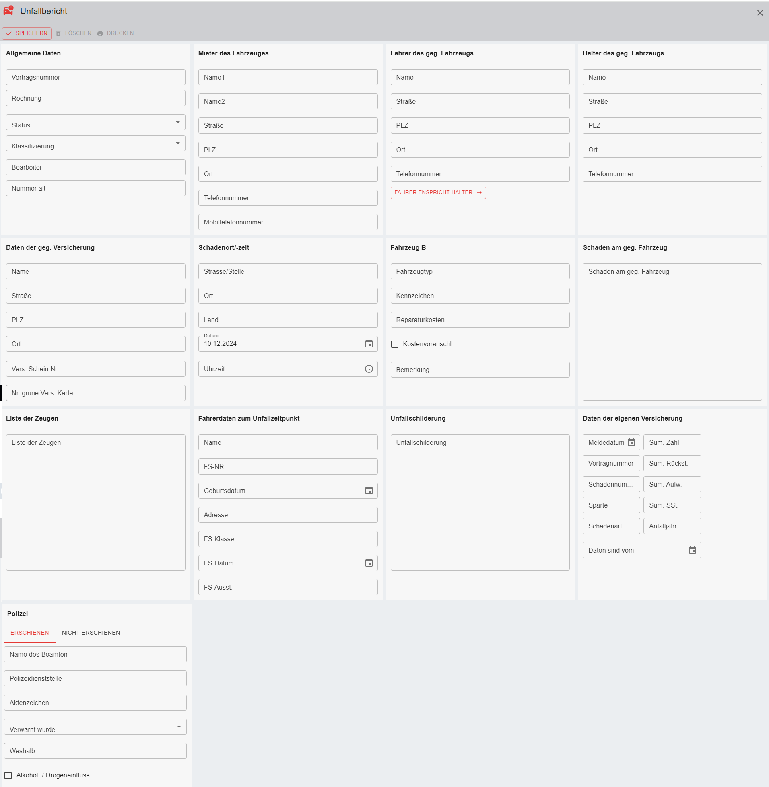Open calendar for Daten sind vom
The height and width of the screenshot is (787, 769).
pyautogui.click(x=692, y=550)
